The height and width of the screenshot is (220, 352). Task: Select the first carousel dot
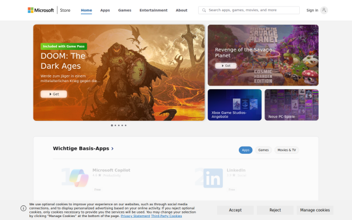[112, 126]
